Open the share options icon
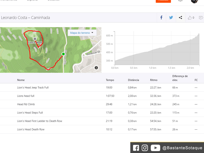Image resolution: width=204 pixels, height=153 pixels. click(x=180, y=18)
